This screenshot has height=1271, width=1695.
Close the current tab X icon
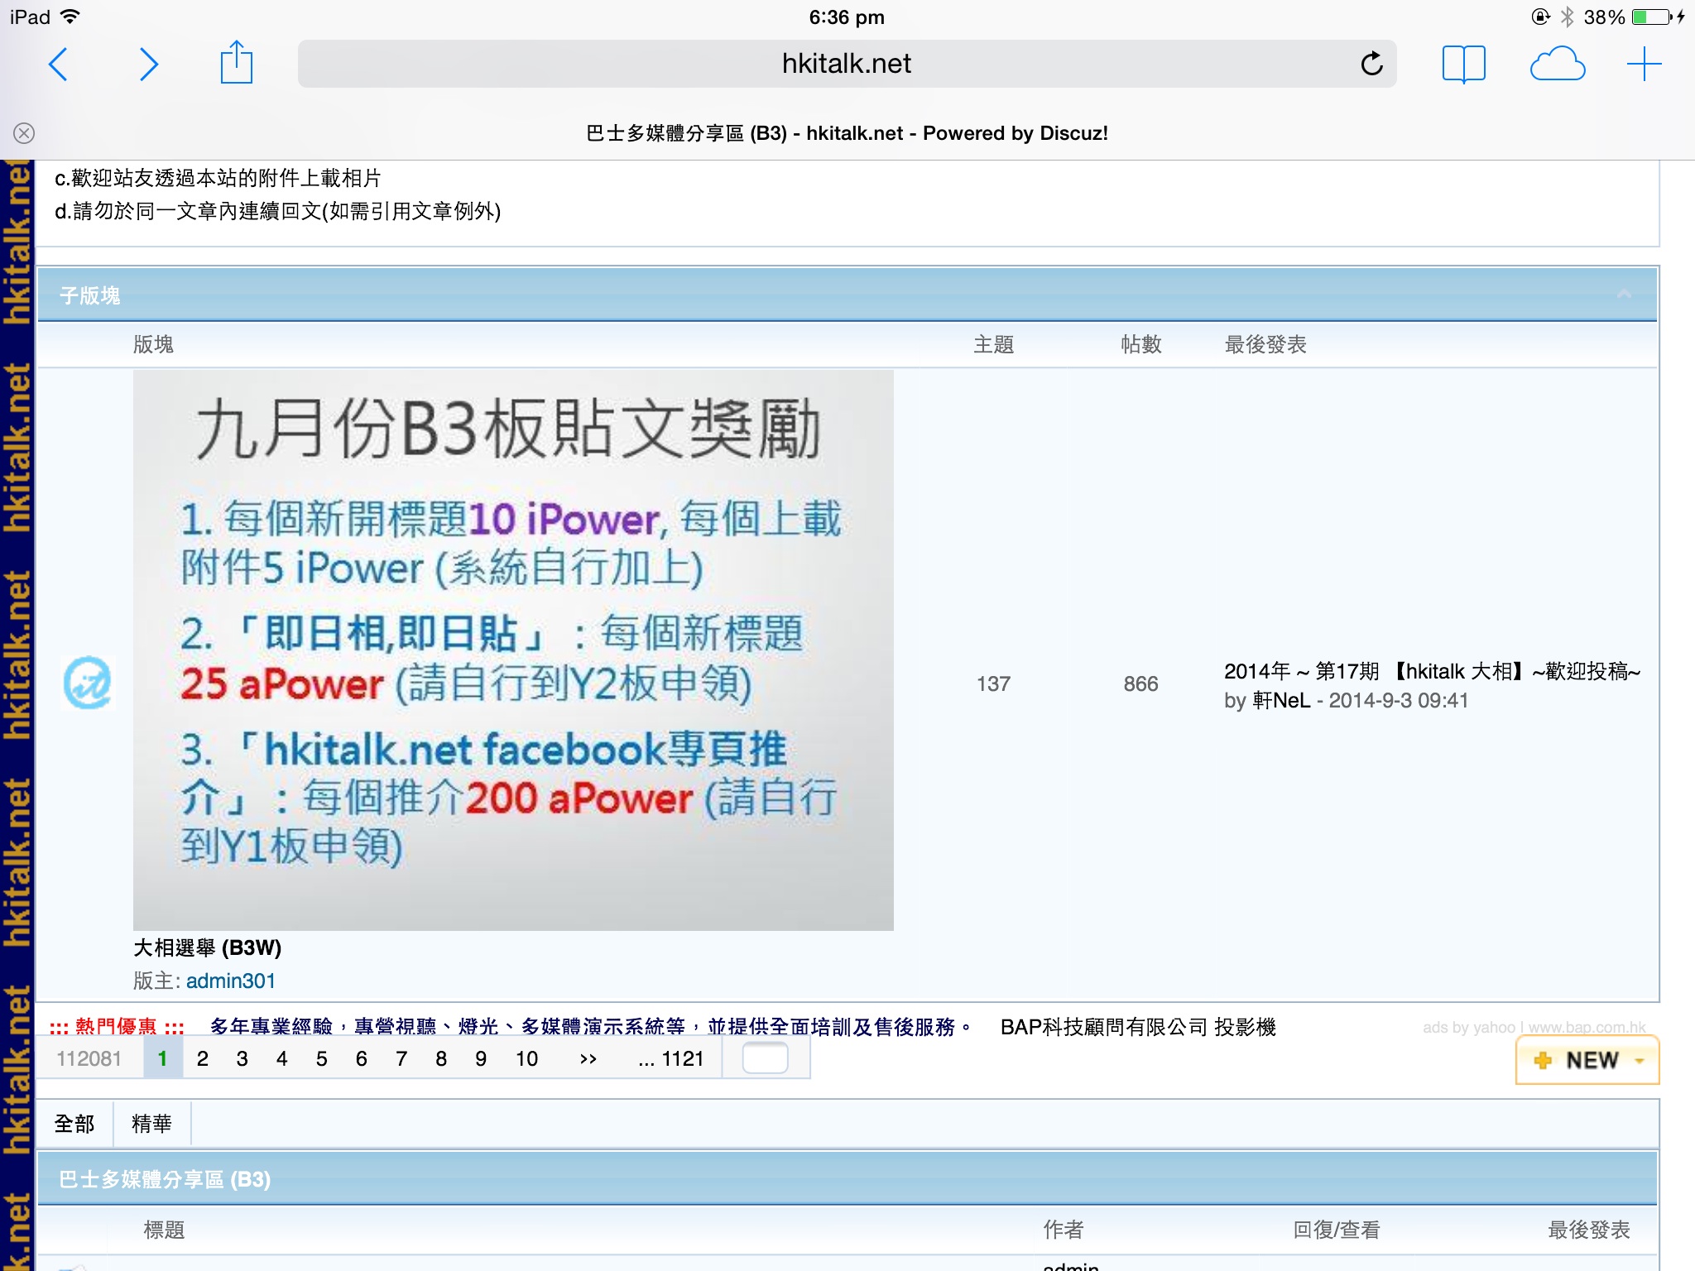coord(24,133)
